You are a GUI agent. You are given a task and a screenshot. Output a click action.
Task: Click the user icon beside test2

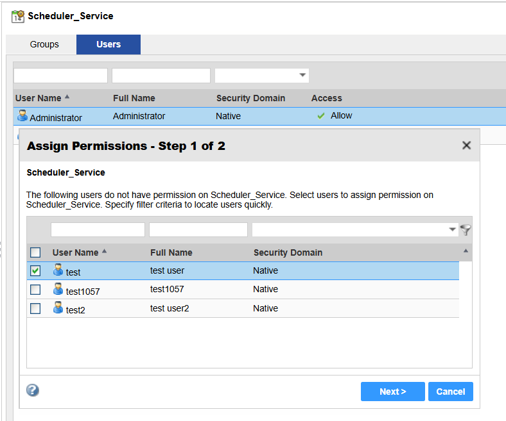(58, 308)
